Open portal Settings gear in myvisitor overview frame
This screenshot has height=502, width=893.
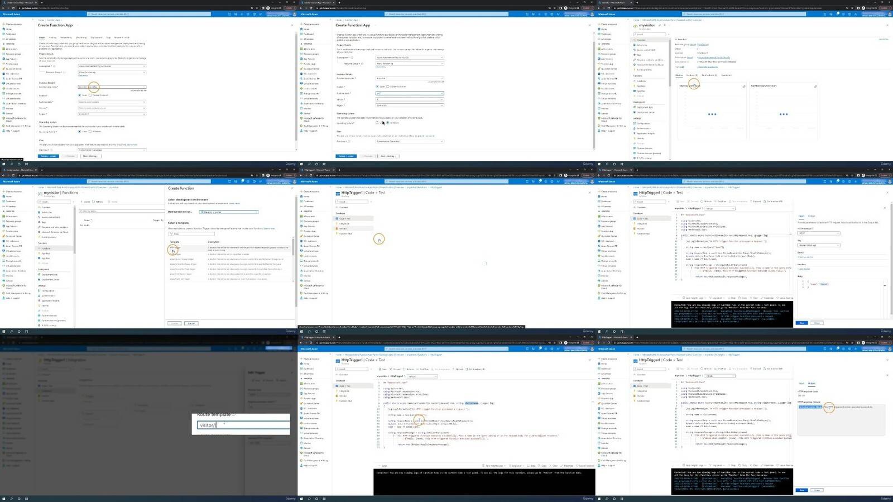click(843, 14)
